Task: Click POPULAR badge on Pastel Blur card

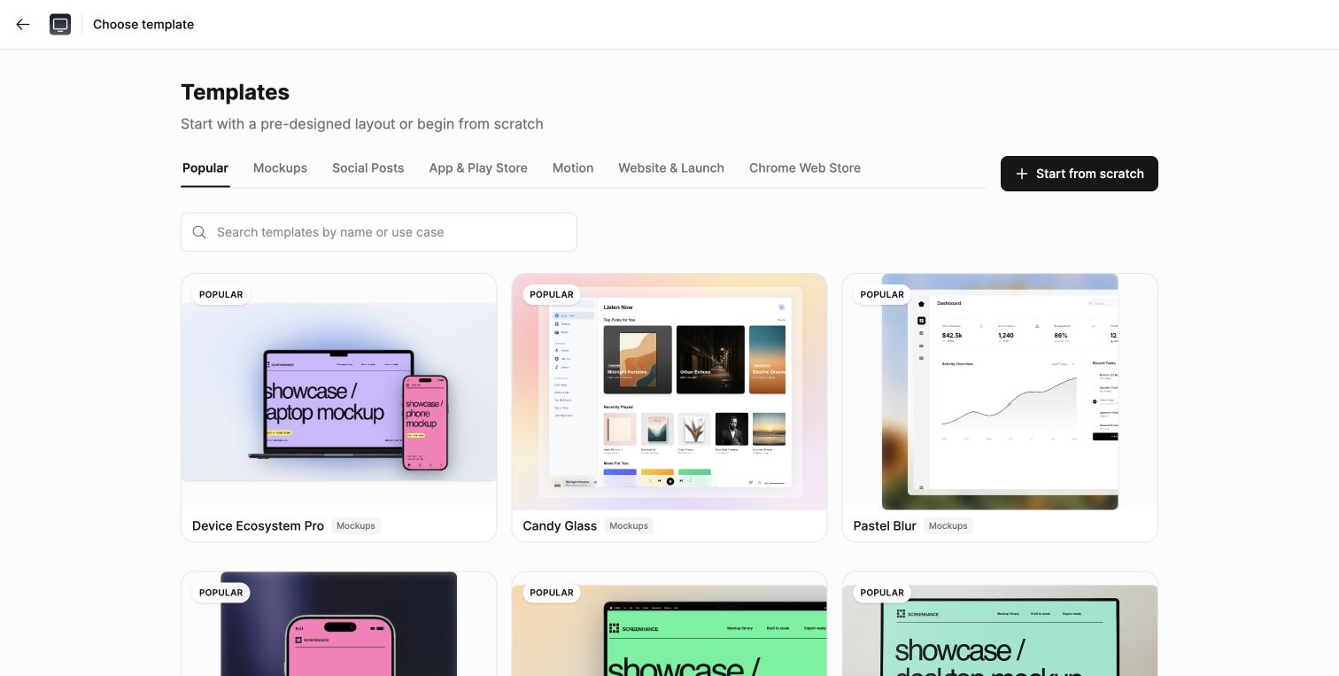Action: pyautogui.click(x=882, y=294)
